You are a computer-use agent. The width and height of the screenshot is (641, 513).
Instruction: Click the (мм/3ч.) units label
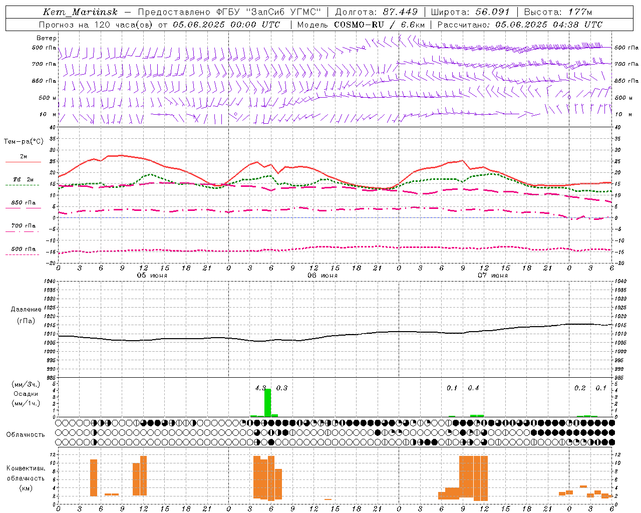26,384
